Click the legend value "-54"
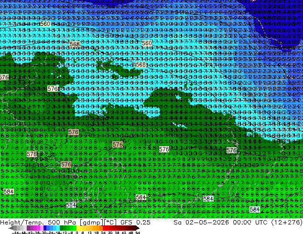 (x=15, y=233)
